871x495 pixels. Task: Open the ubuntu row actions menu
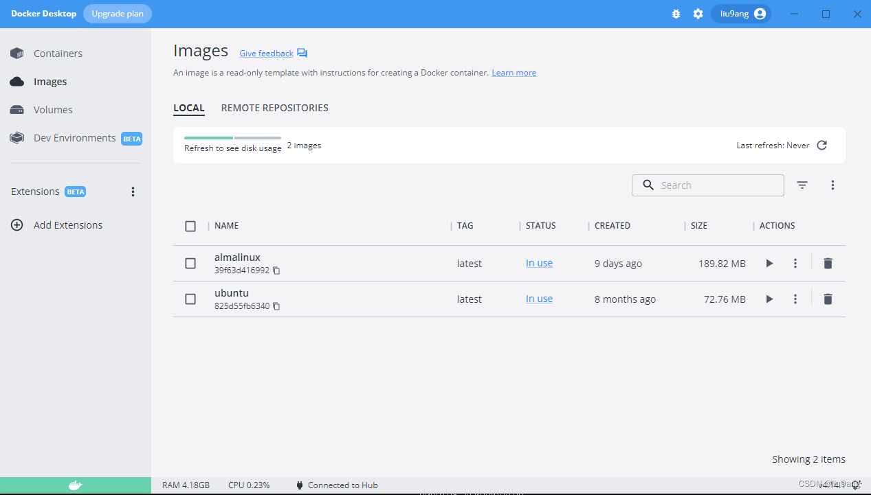click(x=795, y=299)
